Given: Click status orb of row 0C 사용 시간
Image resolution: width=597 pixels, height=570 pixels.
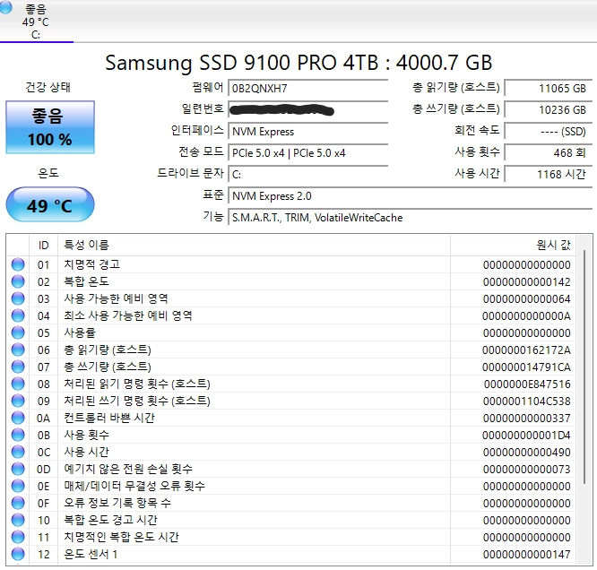Looking at the screenshot, I should point(18,452).
